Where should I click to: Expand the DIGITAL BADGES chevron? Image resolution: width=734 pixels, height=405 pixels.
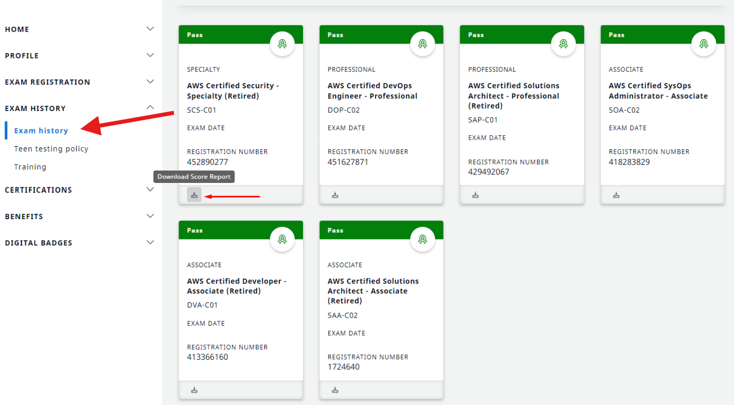tap(150, 242)
